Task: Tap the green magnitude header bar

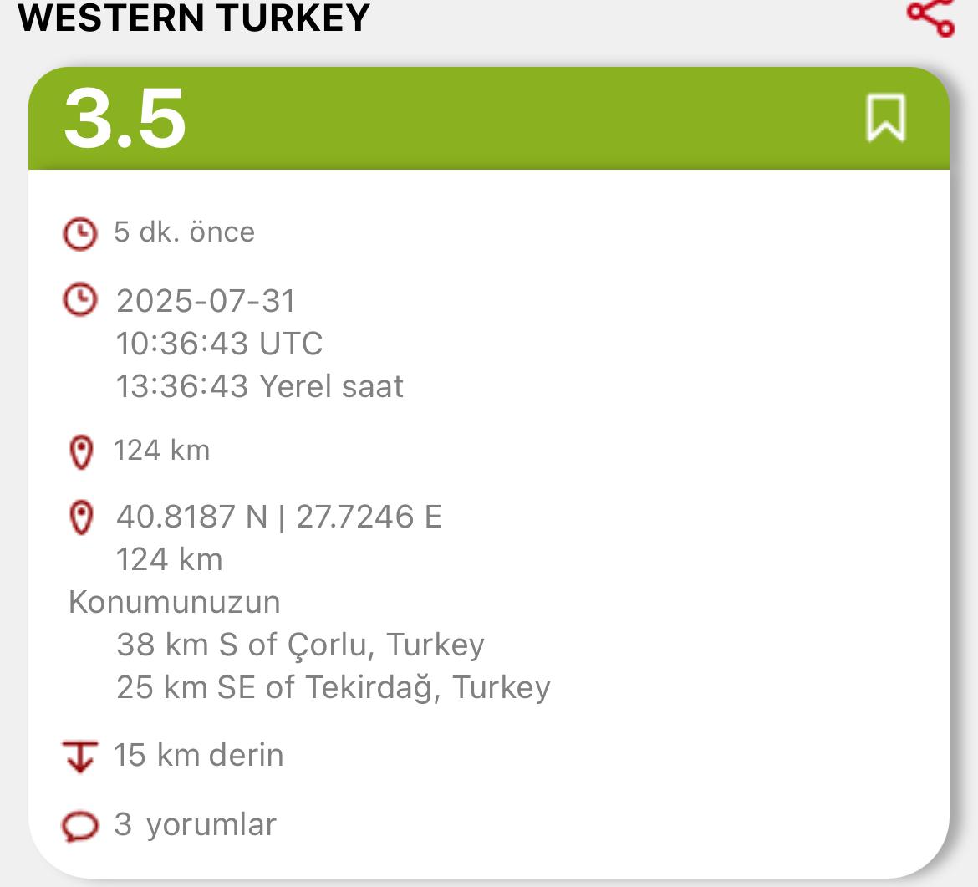Action: [x=489, y=118]
